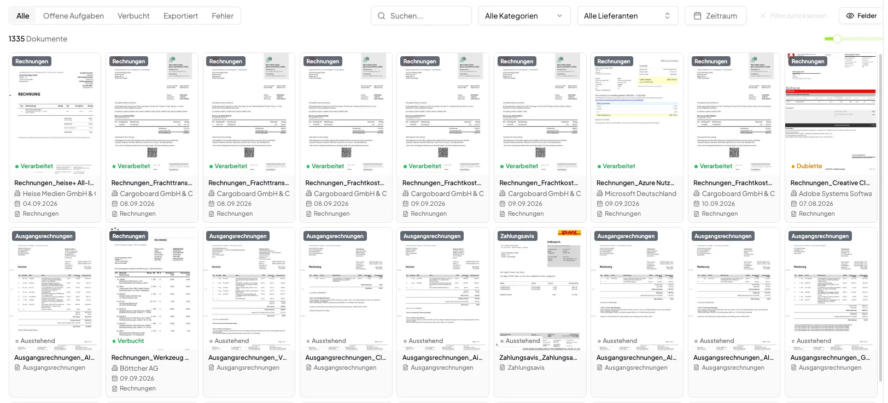The image size is (888, 403).
Task: Switch to the Alle tab
Action: click(23, 16)
